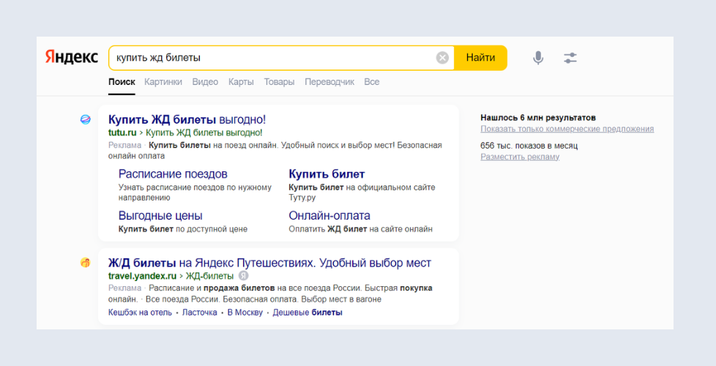Clear the search query with X icon
Image resolution: width=716 pixels, height=366 pixels.
442,58
